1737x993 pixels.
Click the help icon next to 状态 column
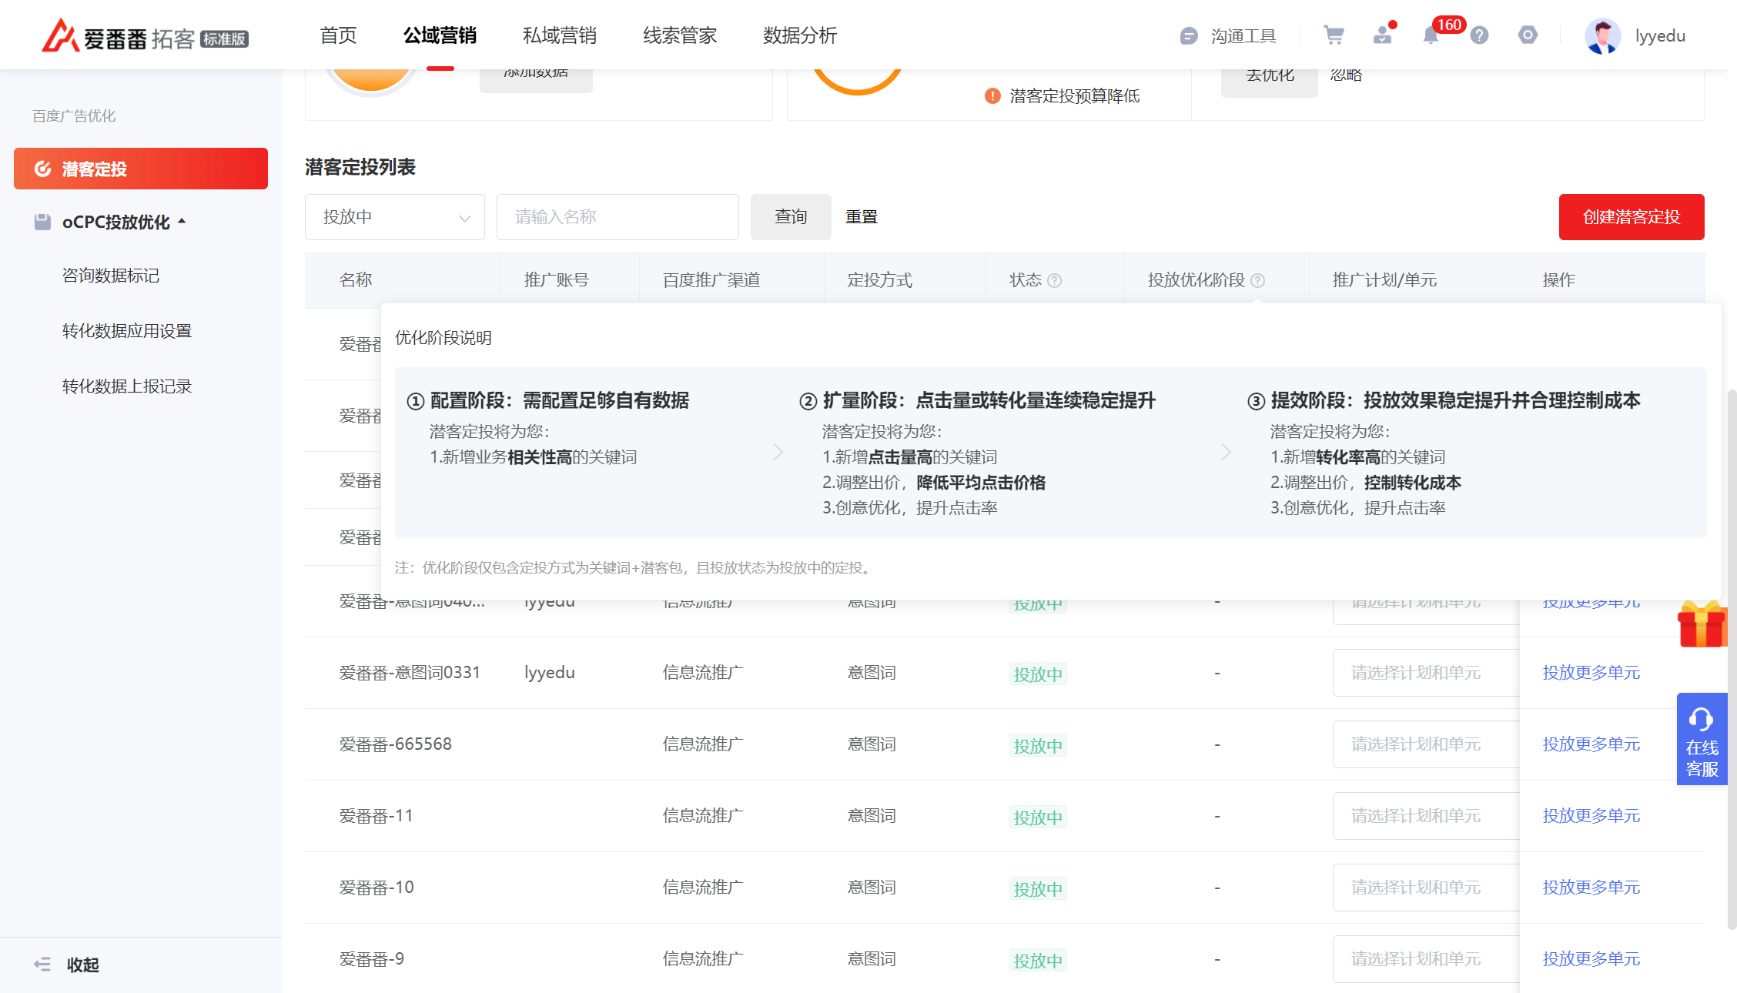pos(1055,280)
